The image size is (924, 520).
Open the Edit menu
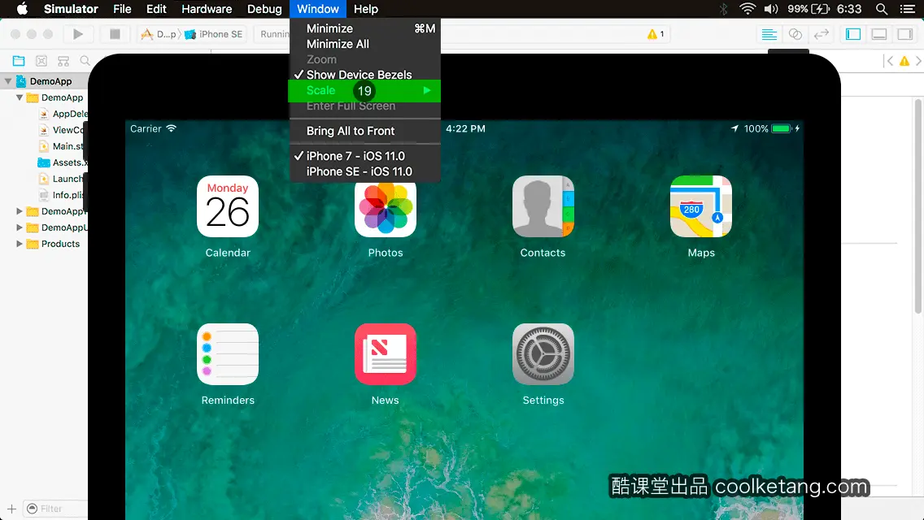[x=156, y=9]
